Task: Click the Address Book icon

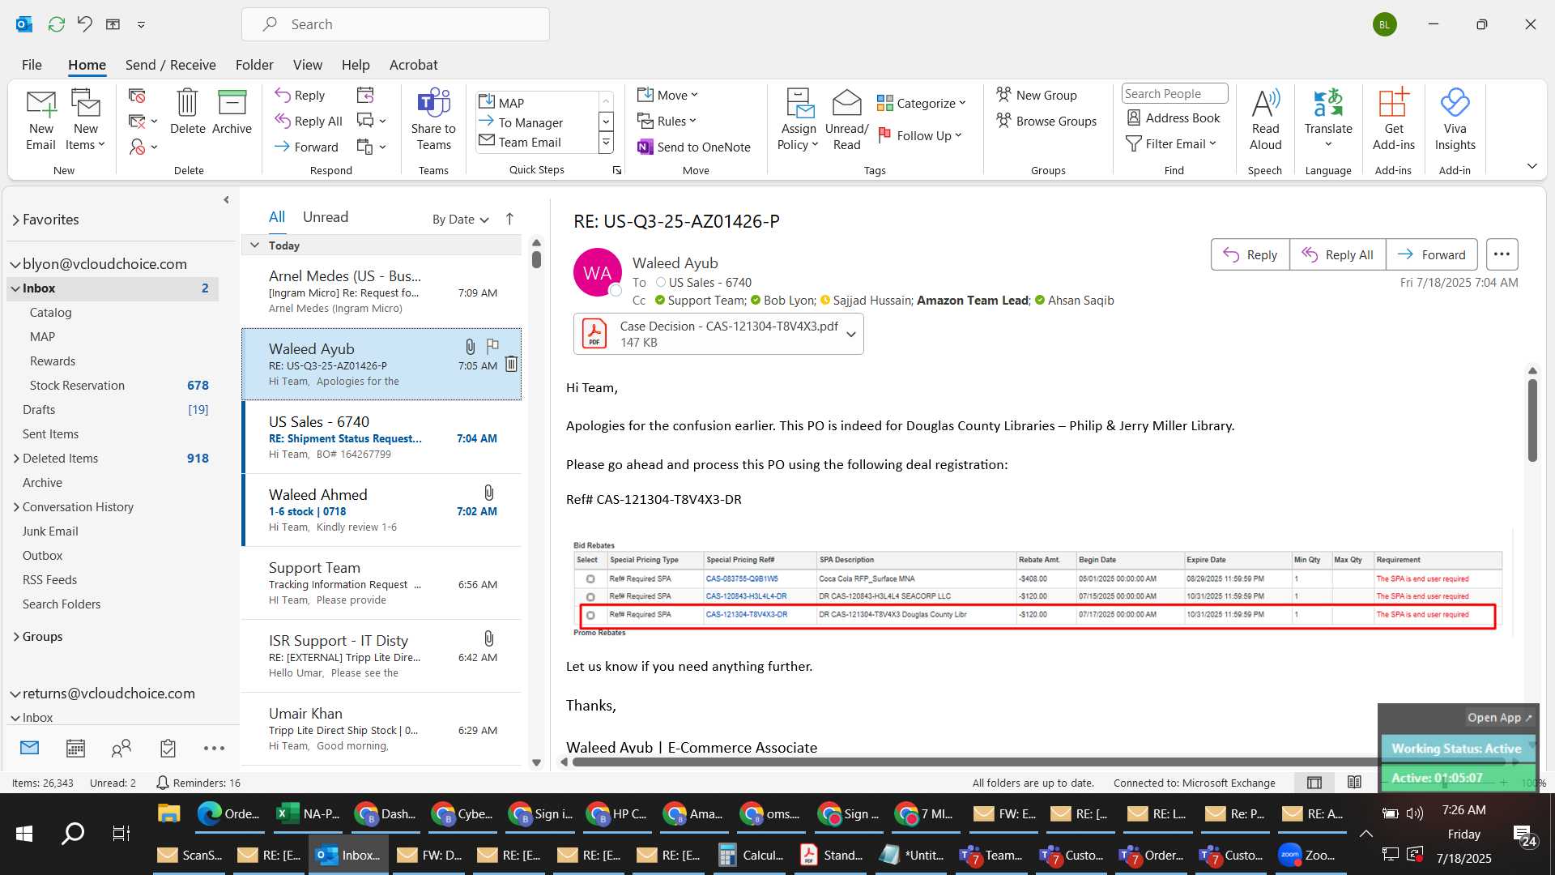Action: [1134, 117]
